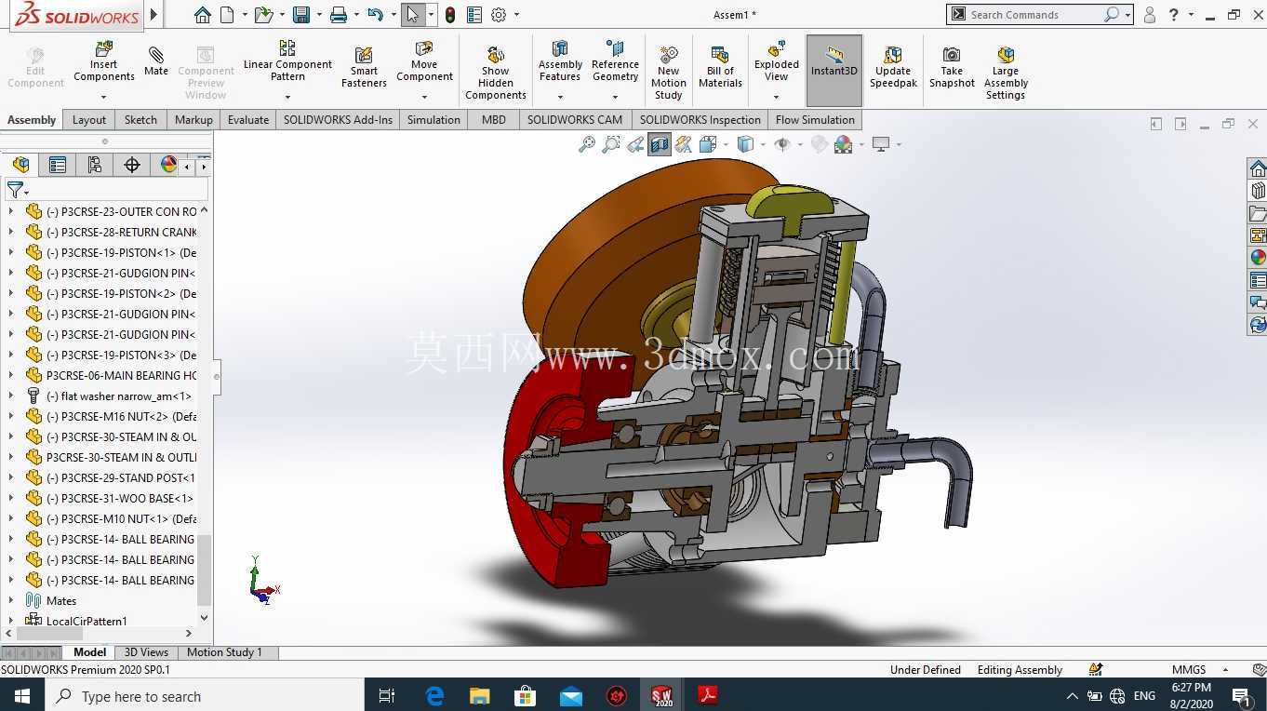Expand P3CRSE-29-STAND POST tree item
The height and width of the screenshot is (711, 1267).
pyautogui.click(x=11, y=477)
